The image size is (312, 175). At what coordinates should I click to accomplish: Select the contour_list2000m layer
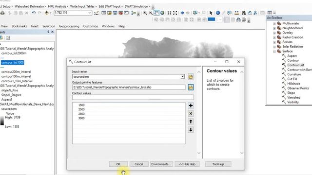pos(14,53)
